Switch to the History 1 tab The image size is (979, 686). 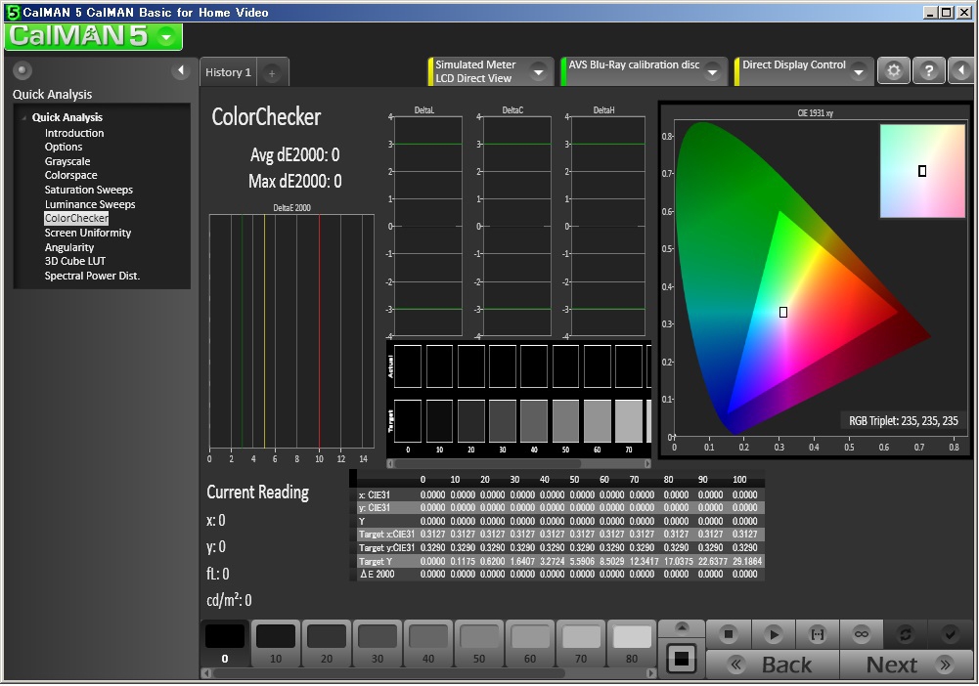[229, 72]
